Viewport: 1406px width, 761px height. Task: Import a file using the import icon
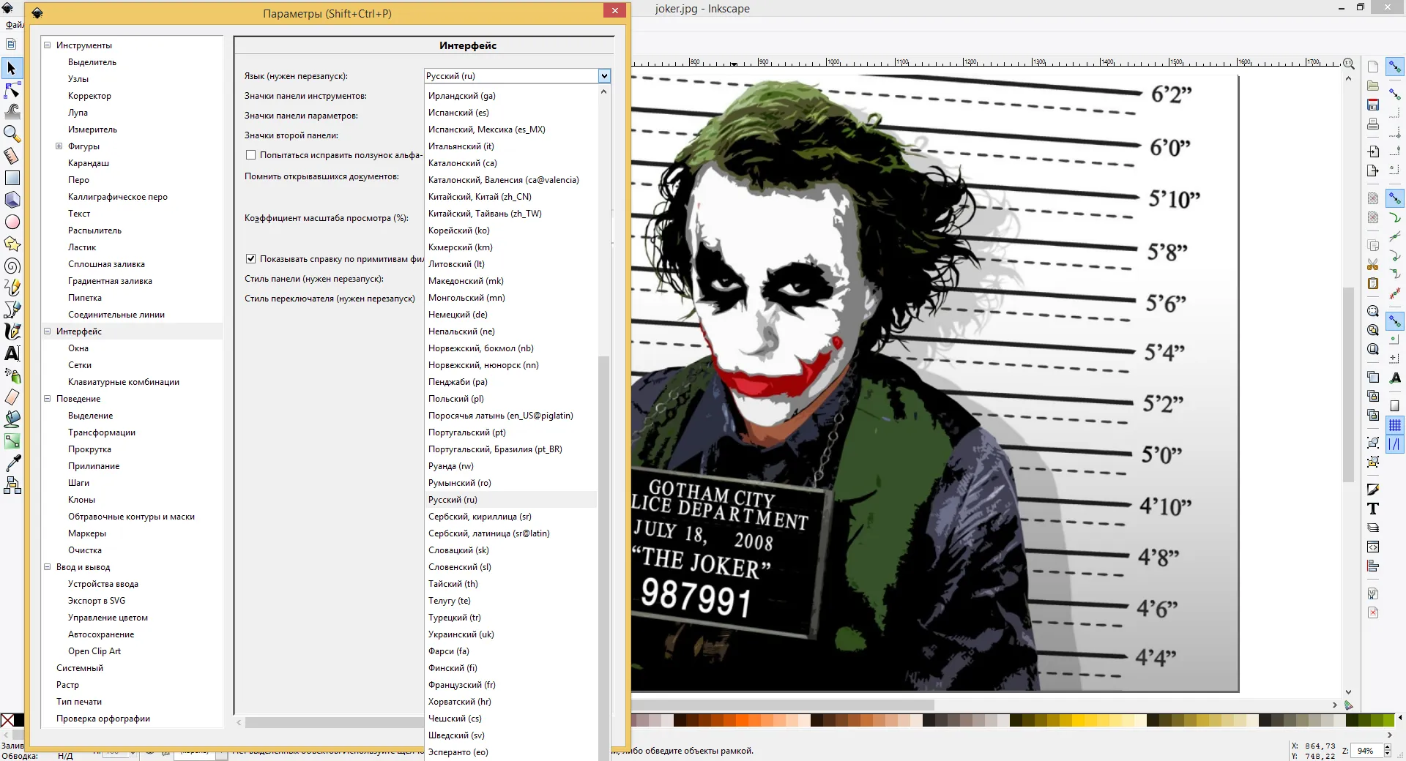(x=1373, y=151)
